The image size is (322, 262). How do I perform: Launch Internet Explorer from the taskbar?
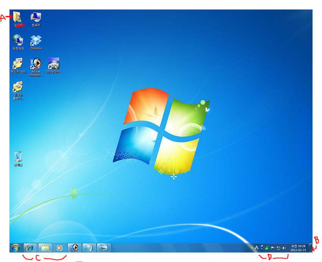pos(30,248)
